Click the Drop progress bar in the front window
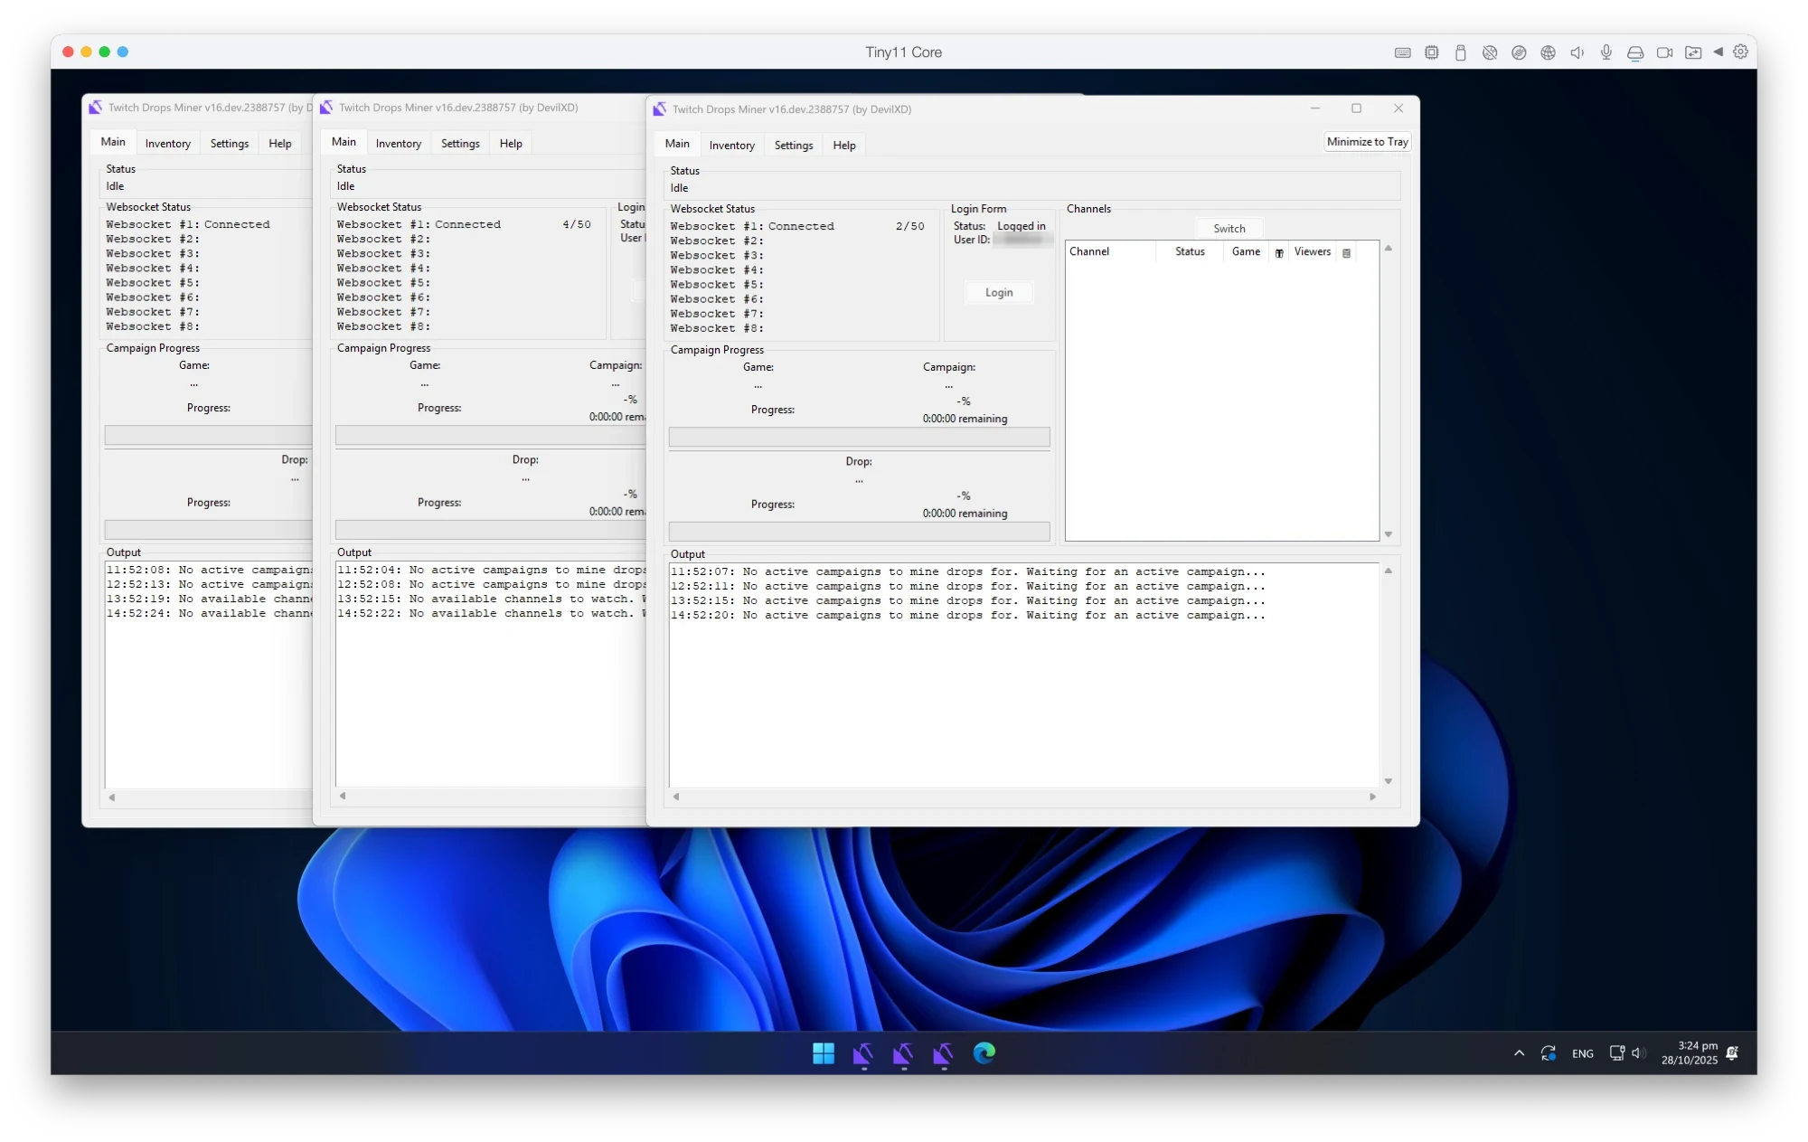Screen dimensions: 1808x1142 tap(859, 532)
